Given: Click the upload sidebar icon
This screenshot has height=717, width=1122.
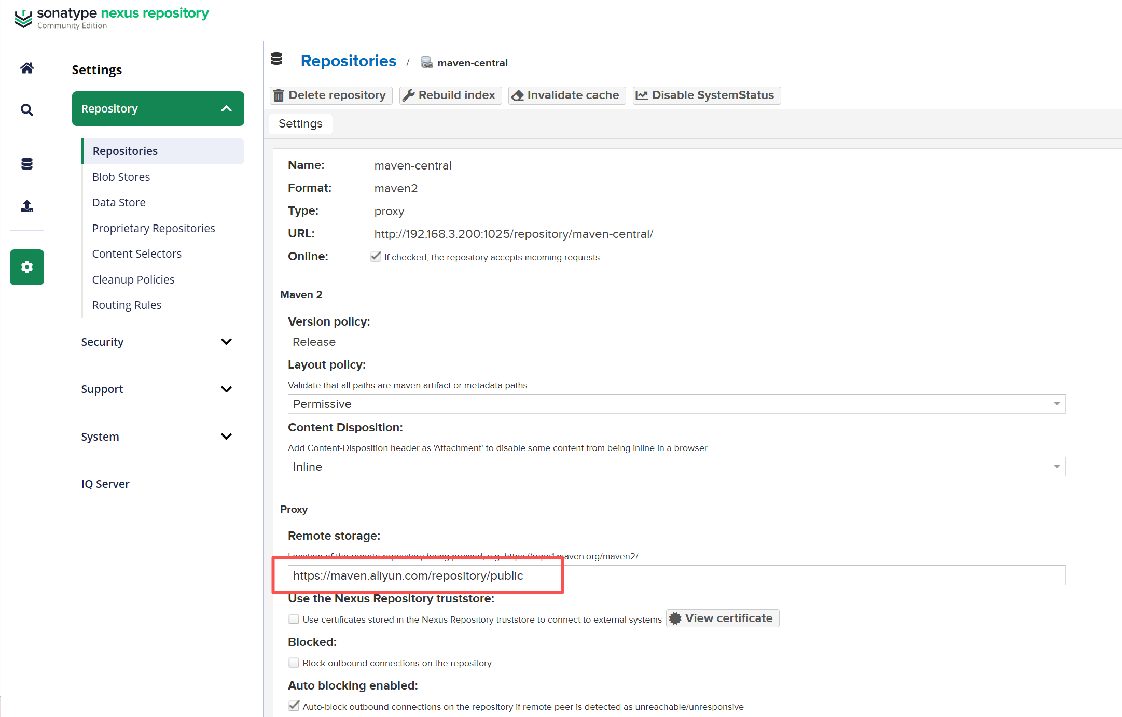Looking at the screenshot, I should [x=27, y=206].
